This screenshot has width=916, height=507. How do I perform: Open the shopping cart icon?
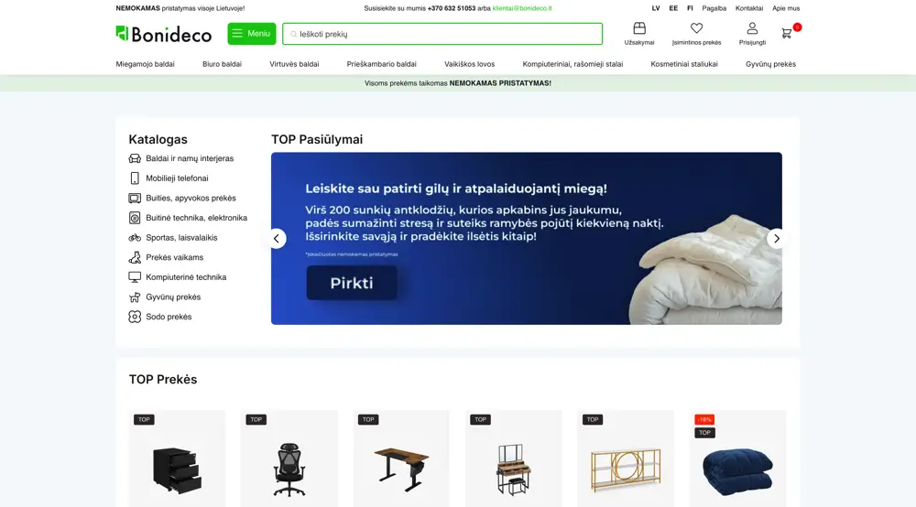[x=787, y=33]
